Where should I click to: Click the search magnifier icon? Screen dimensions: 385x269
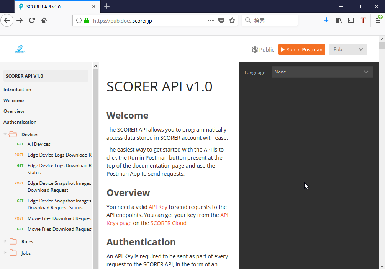click(x=248, y=20)
